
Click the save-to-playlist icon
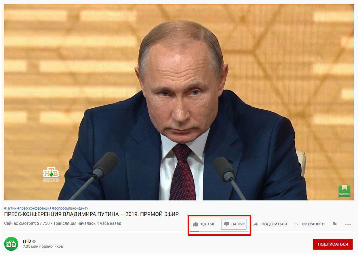296,224
